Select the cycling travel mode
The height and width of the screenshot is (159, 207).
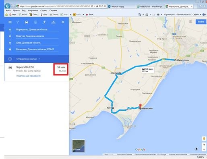53,22
